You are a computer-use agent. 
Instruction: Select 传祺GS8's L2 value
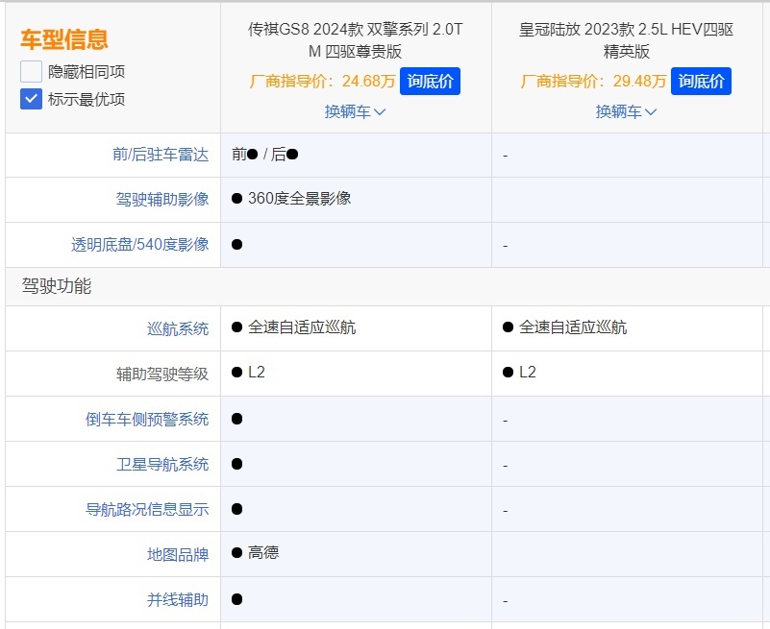(x=257, y=372)
